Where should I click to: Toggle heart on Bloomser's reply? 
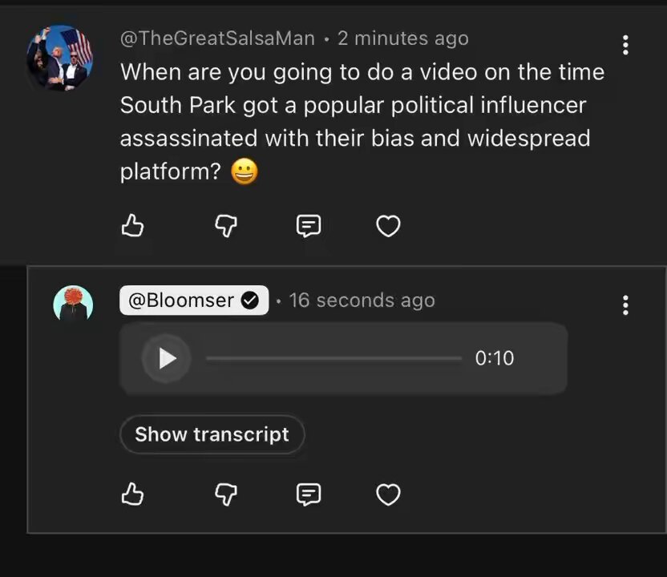pyautogui.click(x=388, y=494)
